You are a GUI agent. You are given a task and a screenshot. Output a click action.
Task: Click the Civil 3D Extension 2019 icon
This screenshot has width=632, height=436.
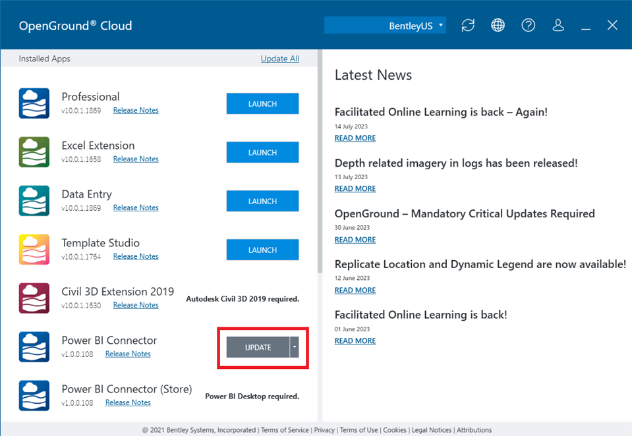(34, 298)
